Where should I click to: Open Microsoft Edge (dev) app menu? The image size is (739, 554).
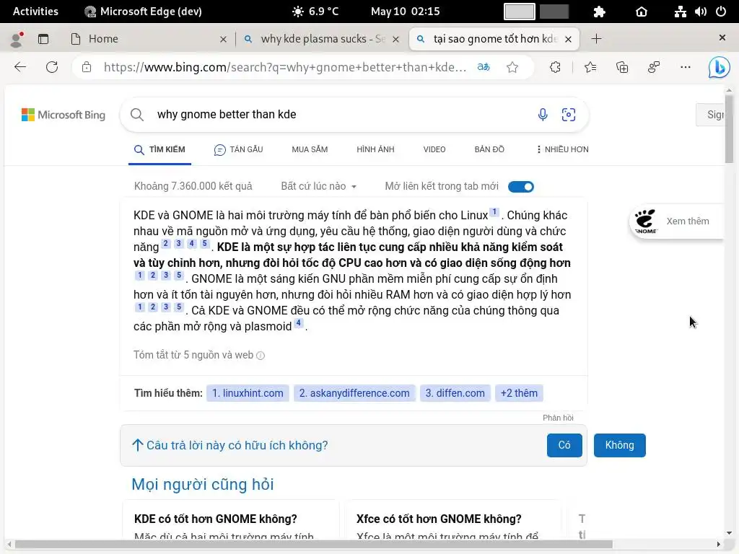[144, 12]
